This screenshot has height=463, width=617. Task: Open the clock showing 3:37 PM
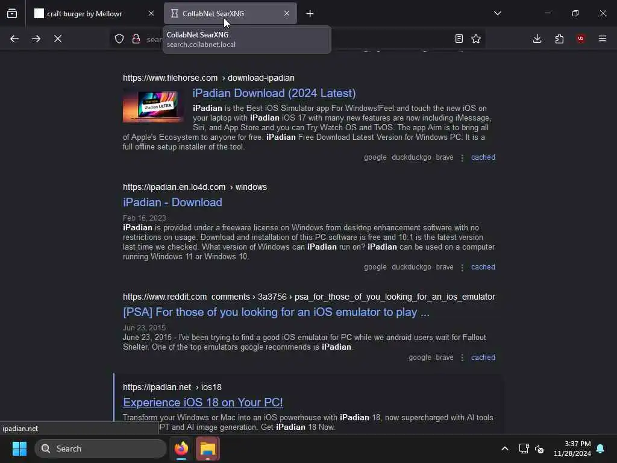coord(572,449)
